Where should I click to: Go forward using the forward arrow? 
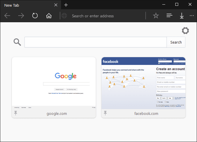(x=21, y=16)
